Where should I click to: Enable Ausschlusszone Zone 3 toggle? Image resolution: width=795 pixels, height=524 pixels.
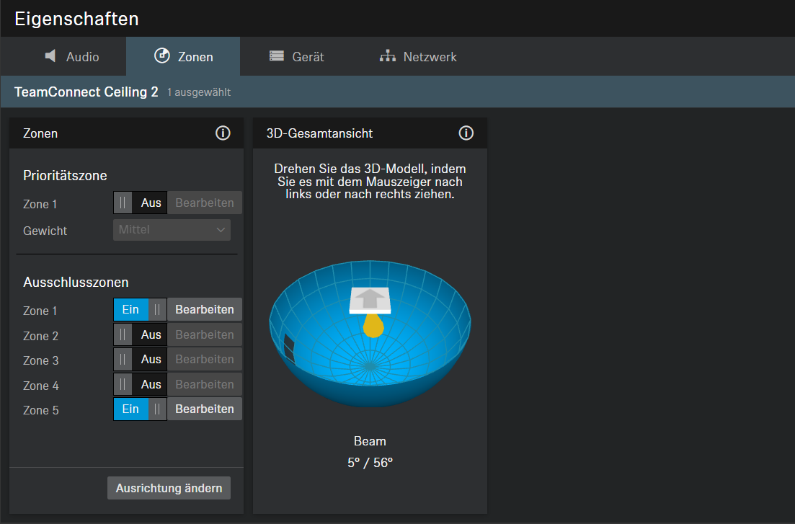[140, 360]
